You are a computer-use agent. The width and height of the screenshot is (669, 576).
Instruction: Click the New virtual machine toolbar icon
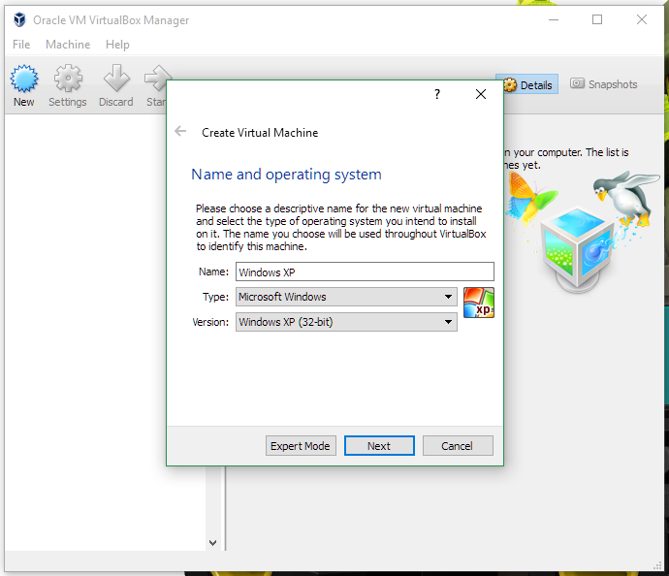(24, 85)
